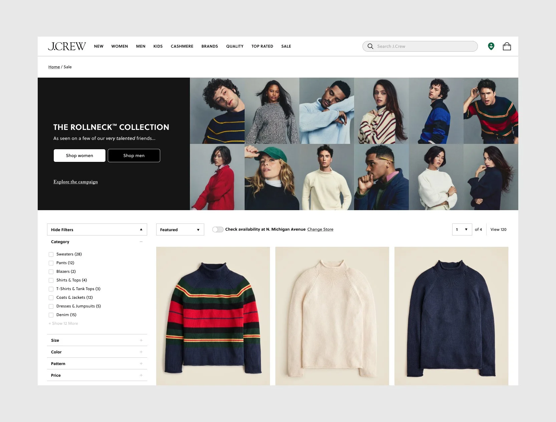Click banner photo of man in light blue sweater
The height and width of the screenshot is (422, 556).
(327, 111)
